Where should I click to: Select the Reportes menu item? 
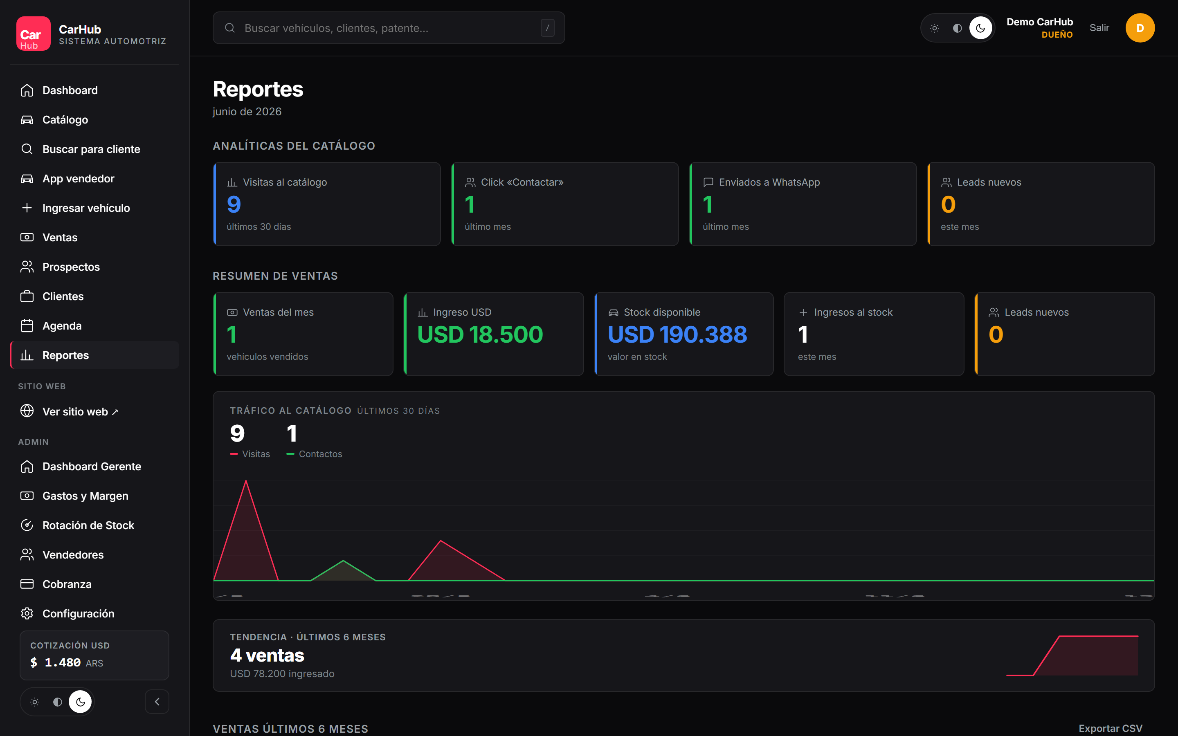tap(94, 355)
